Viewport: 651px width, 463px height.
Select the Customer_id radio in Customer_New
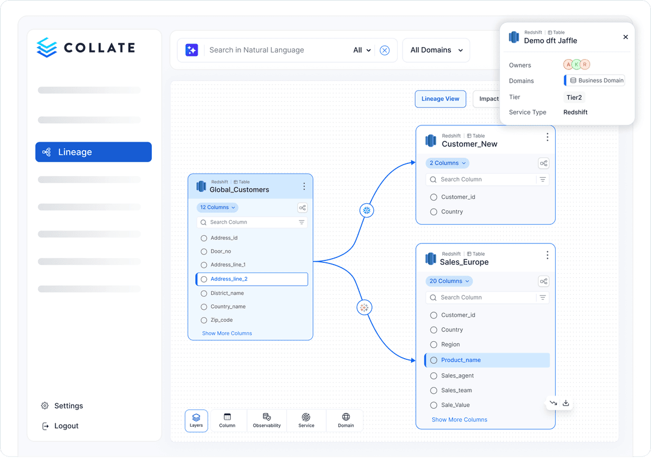pyautogui.click(x=433, y=197)
